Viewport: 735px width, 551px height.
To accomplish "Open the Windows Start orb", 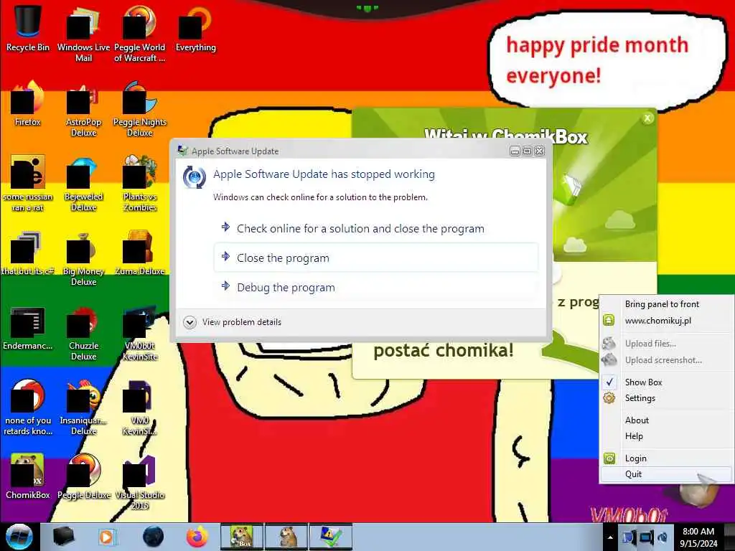I will [19, 537].
